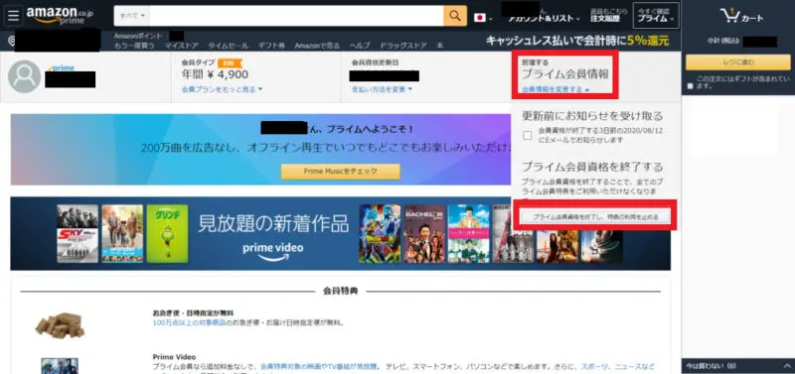This screenshot has height=374, width=795.
Task: Click the grey profile avatar icon
Action: [x=24, y=76]
